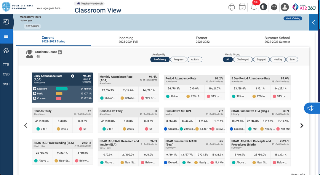Select the At Risk analyze-by option
The width and height of the screenshot is (320, 175).
point(195,60)
